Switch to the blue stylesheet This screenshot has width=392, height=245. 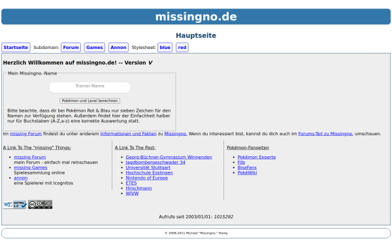pyautogui.click(x=165, y=48)
